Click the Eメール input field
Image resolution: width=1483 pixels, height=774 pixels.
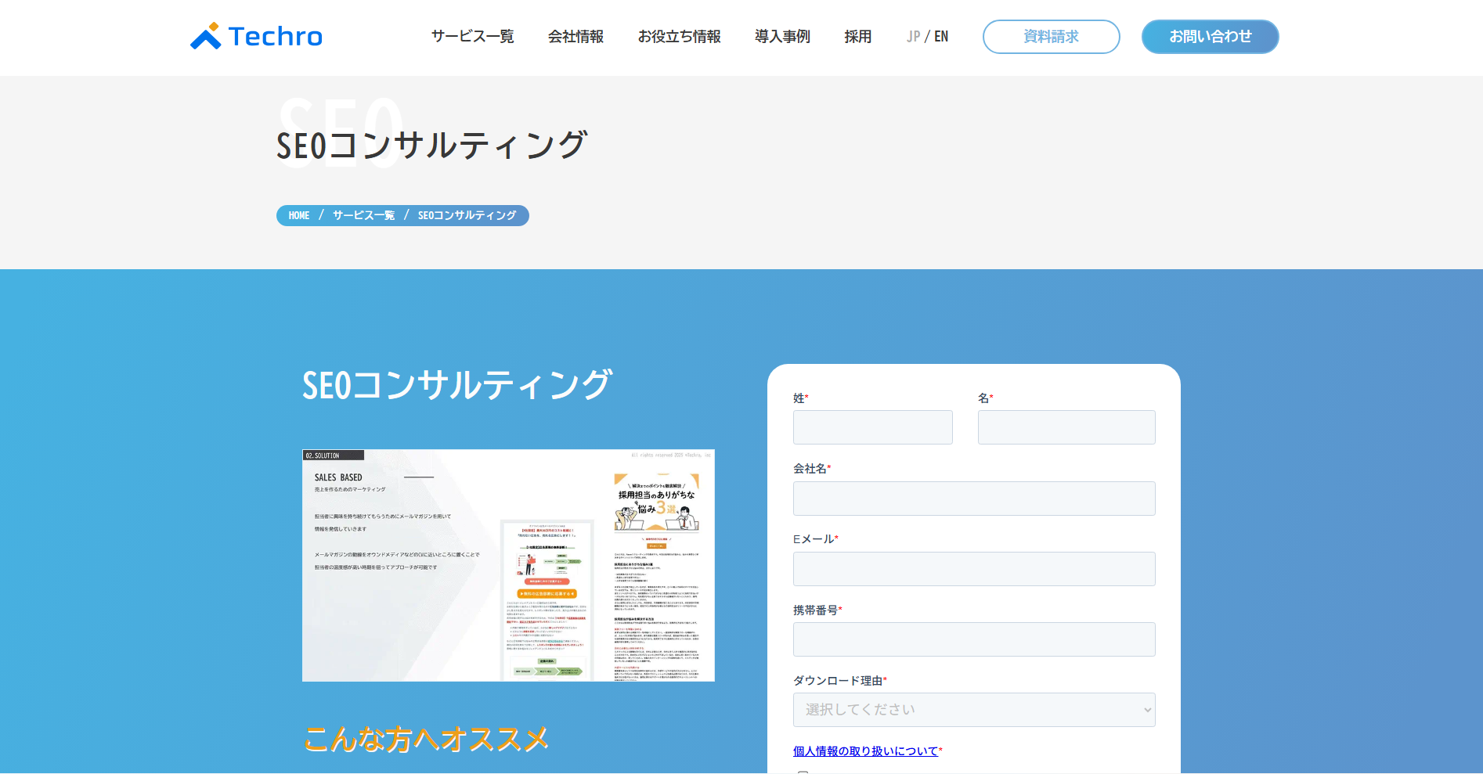tap(974, 569)
